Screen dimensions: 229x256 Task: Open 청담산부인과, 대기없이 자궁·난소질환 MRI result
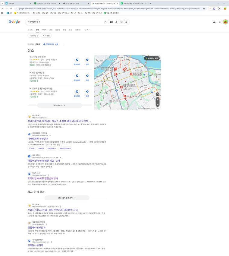pos(59,121)
